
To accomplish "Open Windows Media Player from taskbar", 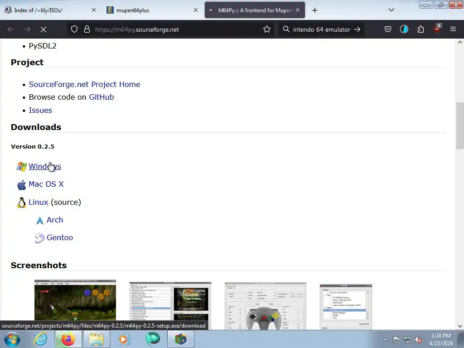I will (x=124, y=339).
